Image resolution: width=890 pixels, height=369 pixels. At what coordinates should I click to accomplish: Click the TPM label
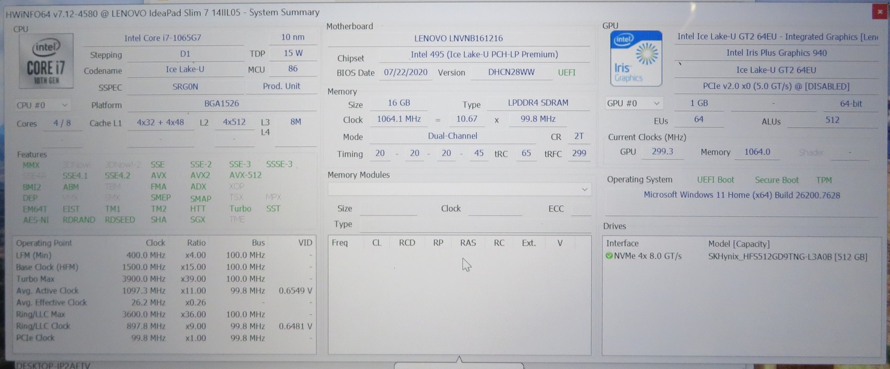pos(824,180)
